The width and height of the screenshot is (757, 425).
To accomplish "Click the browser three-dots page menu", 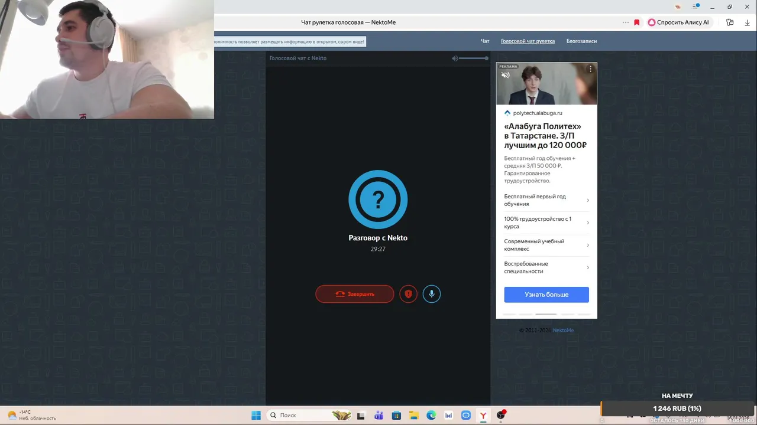I will pos(626,22).
